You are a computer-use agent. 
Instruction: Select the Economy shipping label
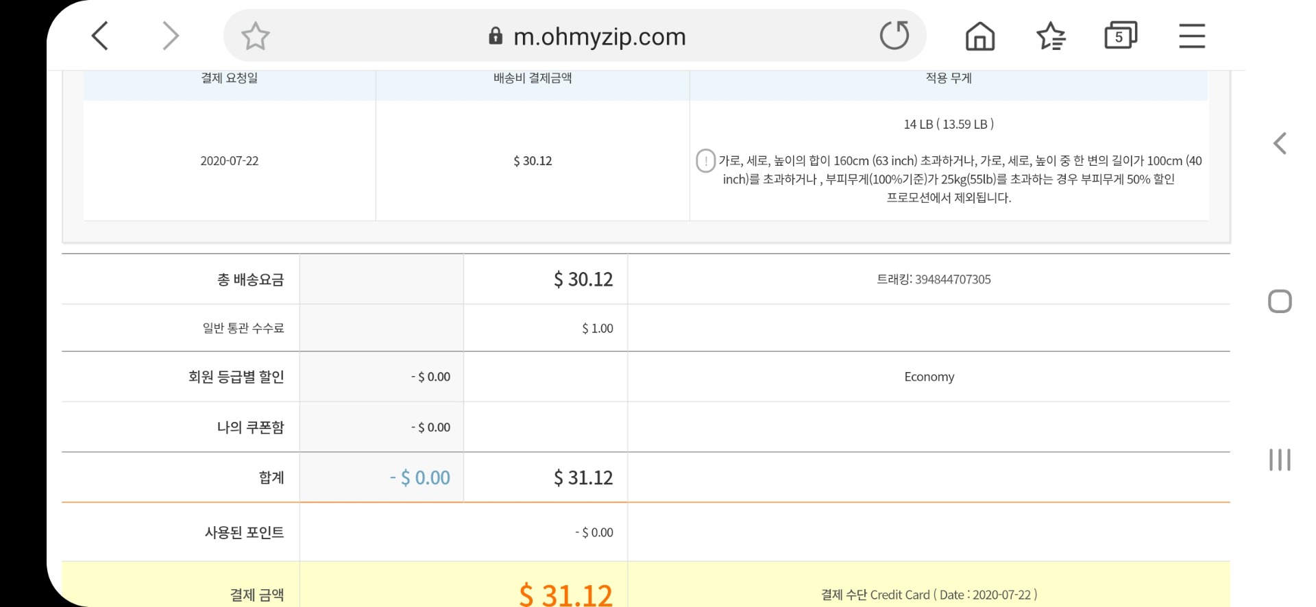tap(929, 377)
